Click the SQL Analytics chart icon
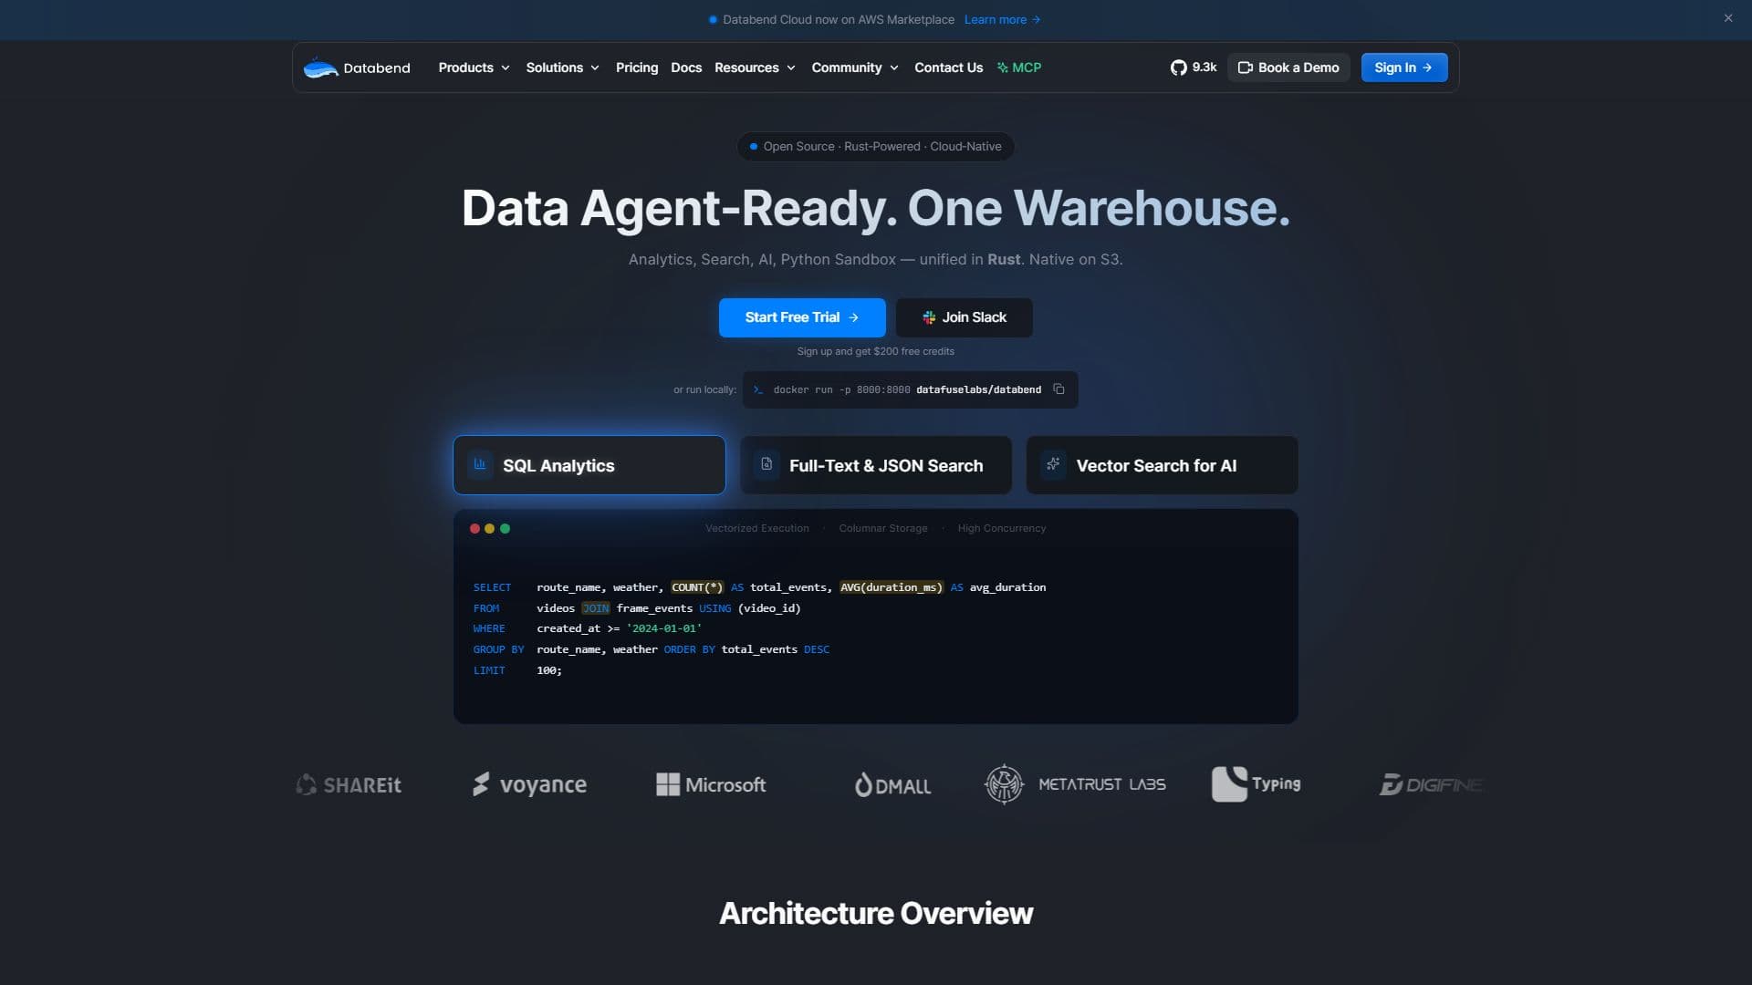Image resolution: width=1752 pixels, height=985 pixels. [480, 464]
